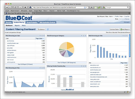135x99 pixels.
Task: Close the Web Browsing per Category panel
Action: (x=85, y=36)
